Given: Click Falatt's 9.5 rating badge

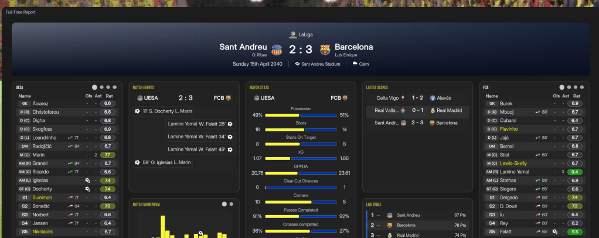Looking at the screenshot, I should pyautogui.click(x=576, y=232).
